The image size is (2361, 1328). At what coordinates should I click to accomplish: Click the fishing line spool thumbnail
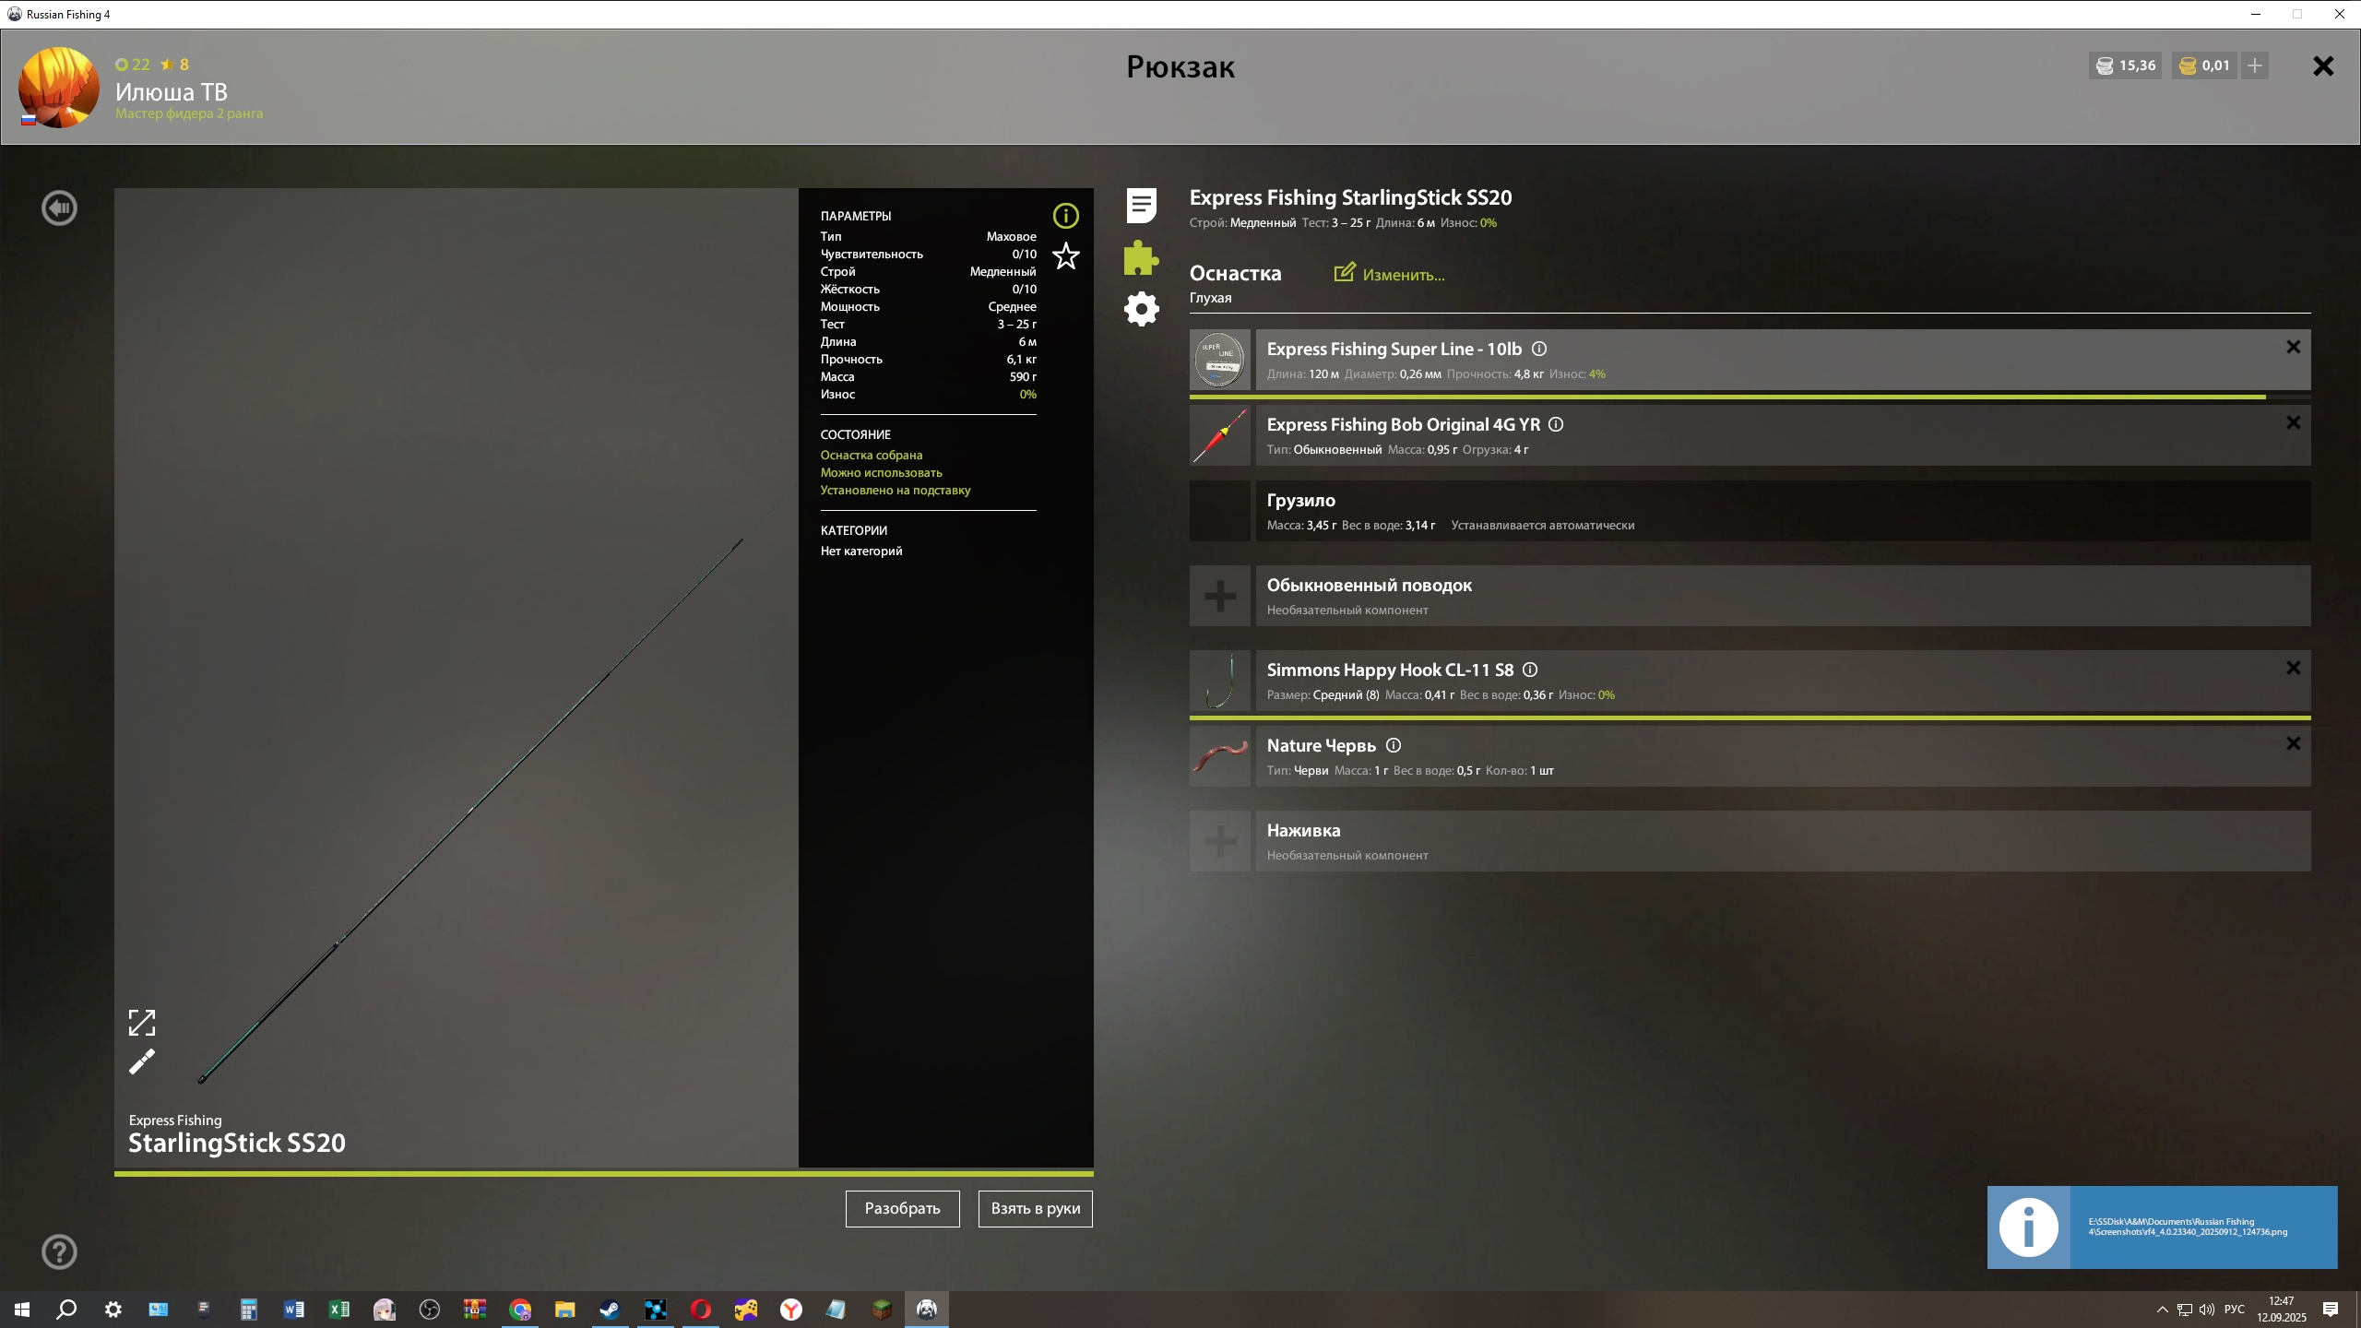[1219, 360]
